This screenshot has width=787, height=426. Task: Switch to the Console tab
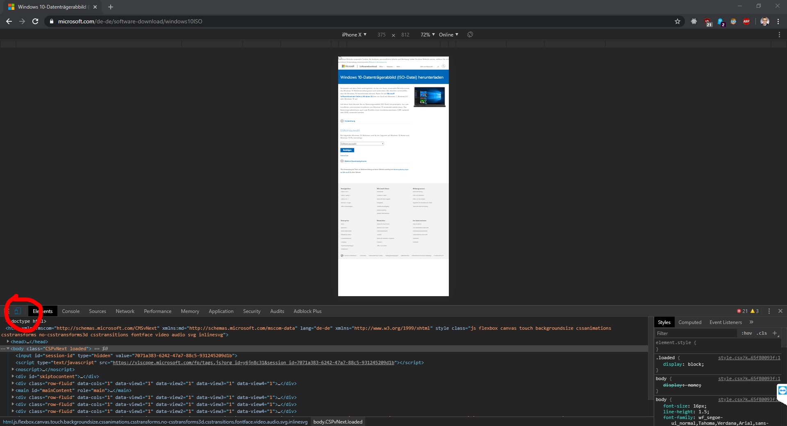pyautogui.click(x=71, y=311)
